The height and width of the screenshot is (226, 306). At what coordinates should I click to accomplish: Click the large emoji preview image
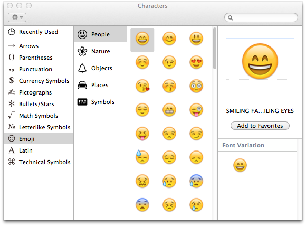click(260, 61)
